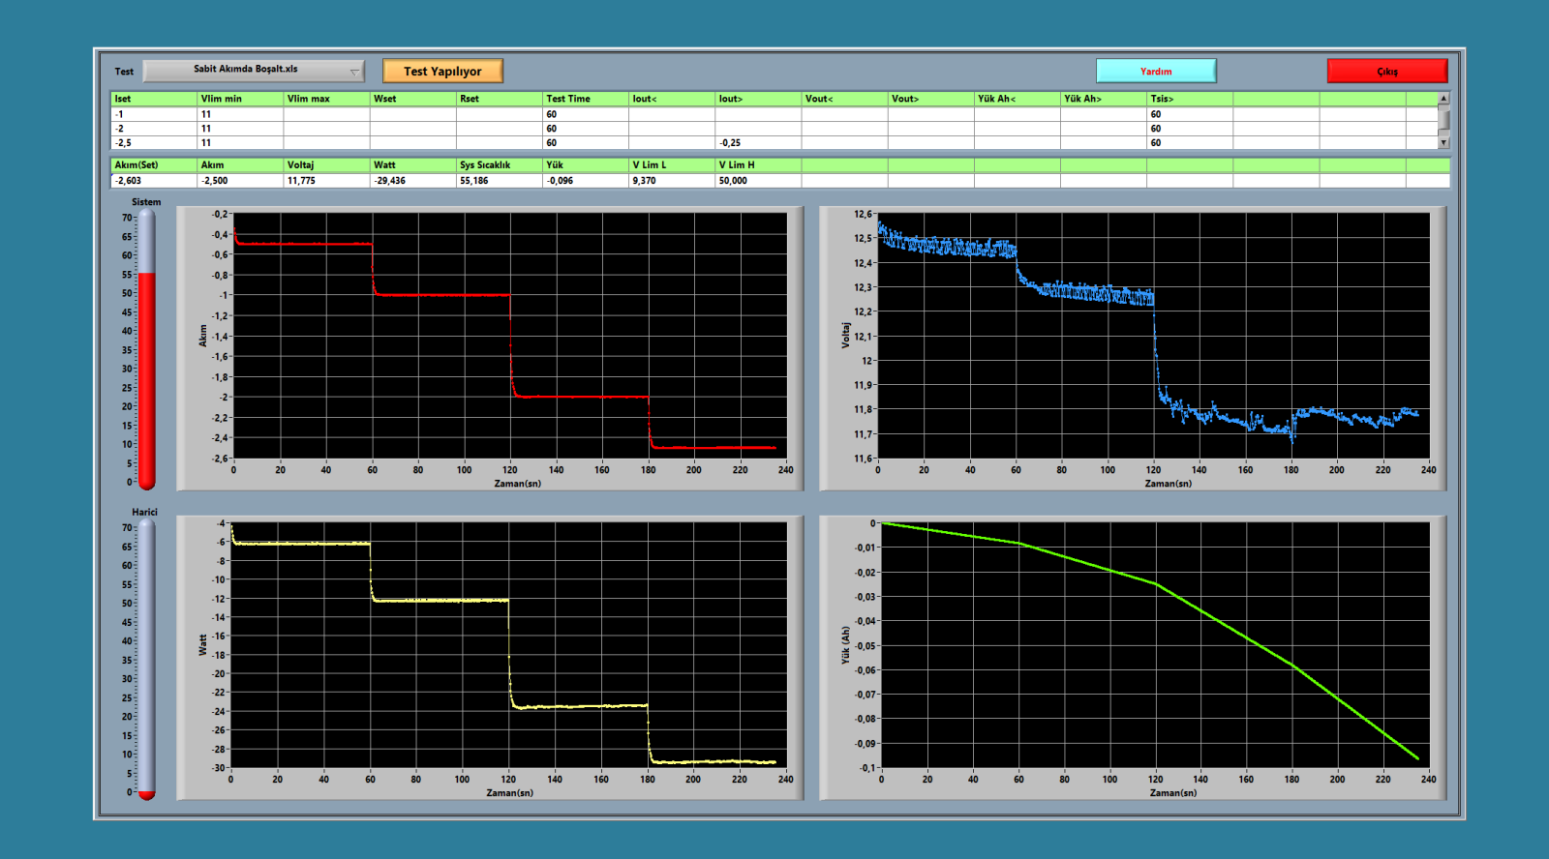This screenshot has width=1549, height=859.
Task: Click the table scrollbar down arrow
Action: tap(1443, 142)
